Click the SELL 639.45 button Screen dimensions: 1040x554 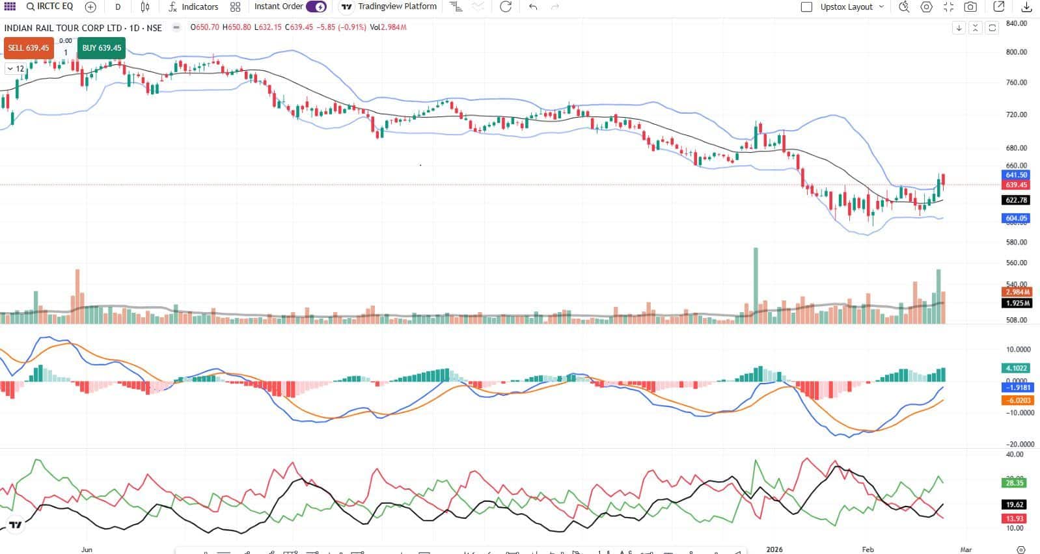pos(29,48)
